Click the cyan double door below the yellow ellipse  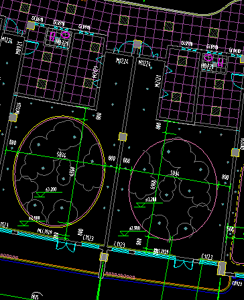(66, 244)
